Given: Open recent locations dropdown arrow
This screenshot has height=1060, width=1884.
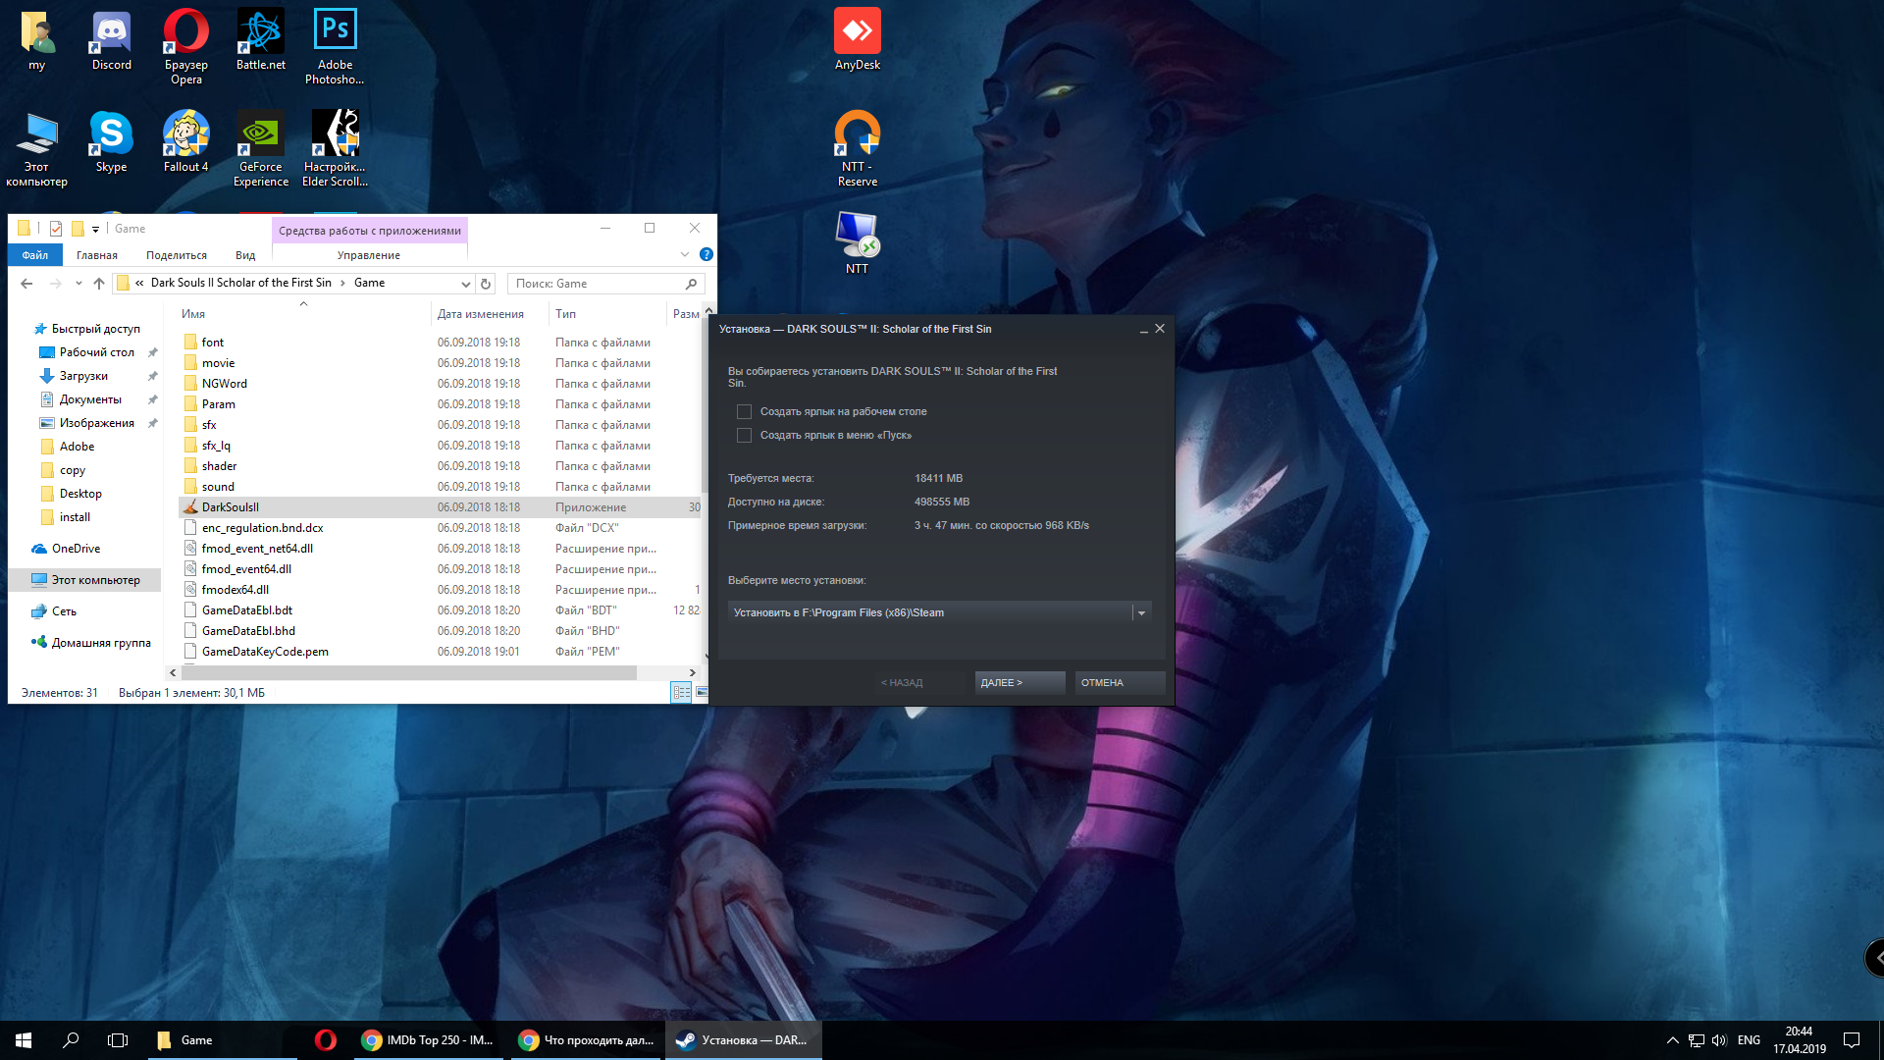Looking at the screenshot, I should [78, 284].
